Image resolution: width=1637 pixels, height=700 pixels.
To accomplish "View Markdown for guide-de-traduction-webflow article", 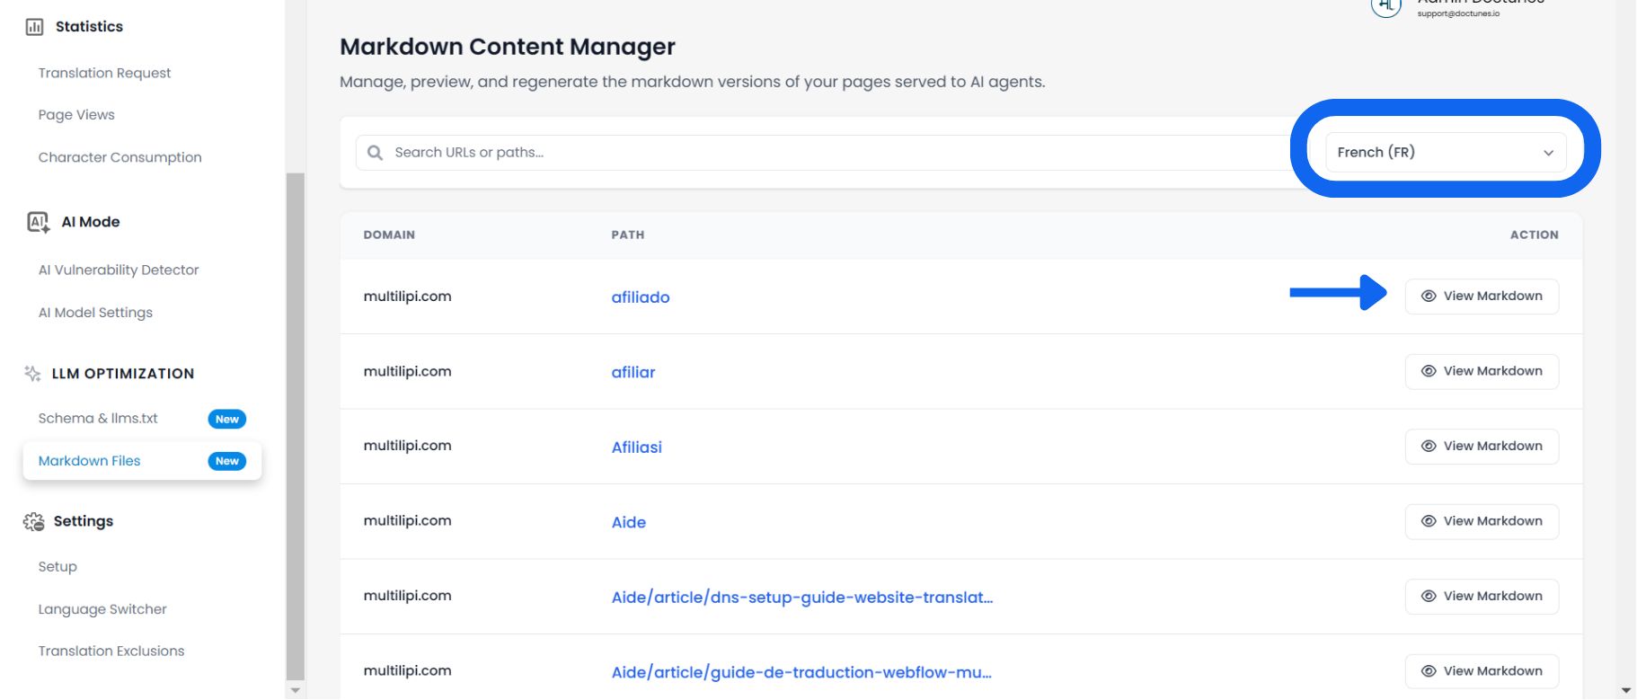I will (x=1482, y=671).
